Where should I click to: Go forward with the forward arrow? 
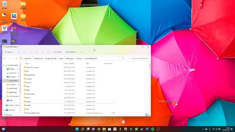pos(9,59)
